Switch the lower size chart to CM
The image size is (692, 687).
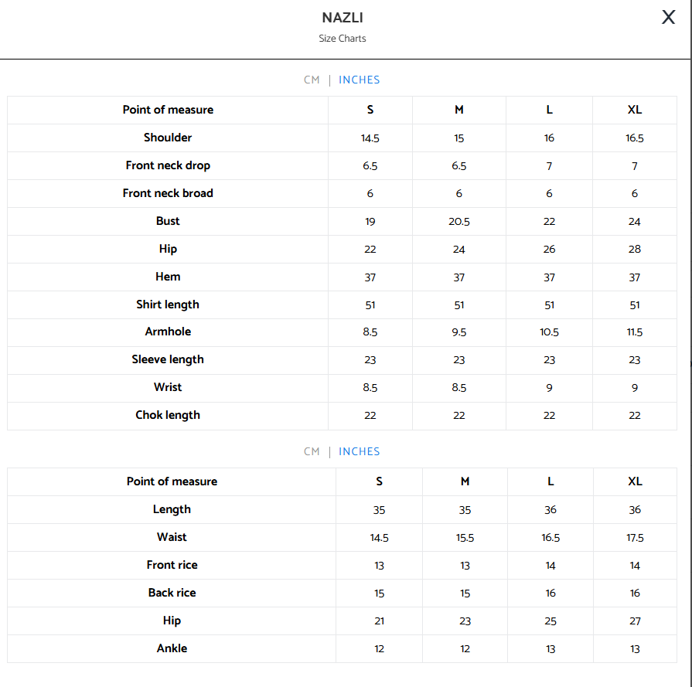312,451
